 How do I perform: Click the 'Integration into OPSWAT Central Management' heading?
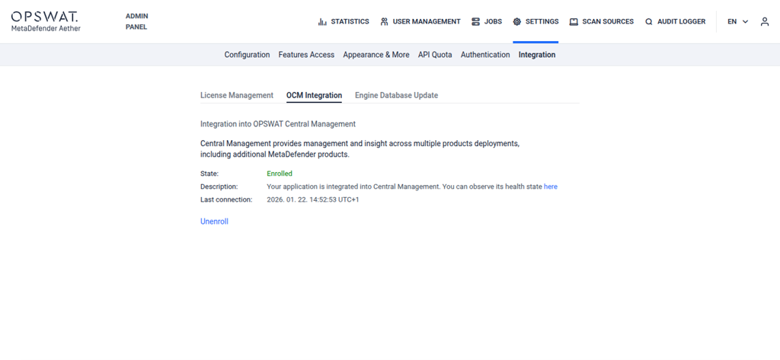tap(278, 123)
